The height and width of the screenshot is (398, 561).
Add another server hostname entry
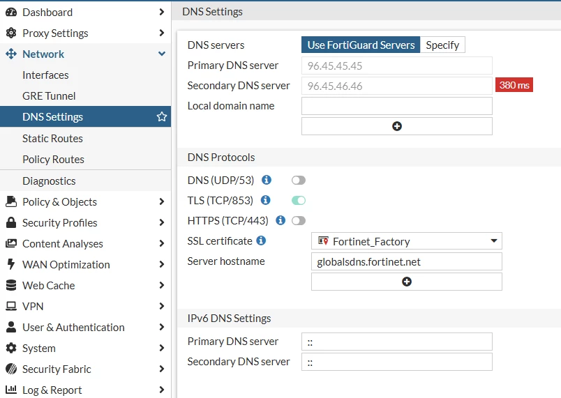pyautogui.click(x=406, y=282)
